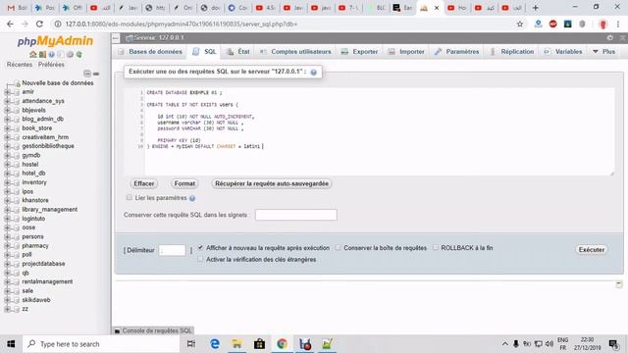Image resolution: width=628 pixels, height=353 pixels.
Task: Open the Exporter tab
Action: (x=360, y=52)
